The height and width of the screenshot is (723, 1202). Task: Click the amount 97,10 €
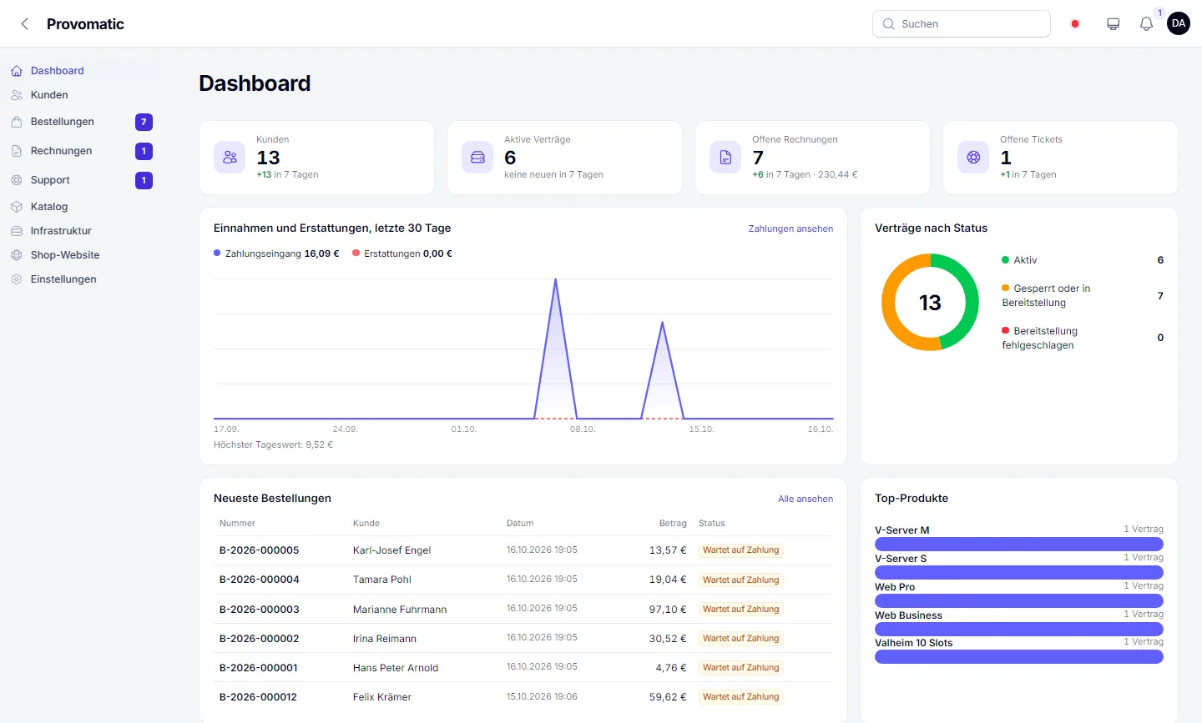pyautogui.click(x=668, y=610)
